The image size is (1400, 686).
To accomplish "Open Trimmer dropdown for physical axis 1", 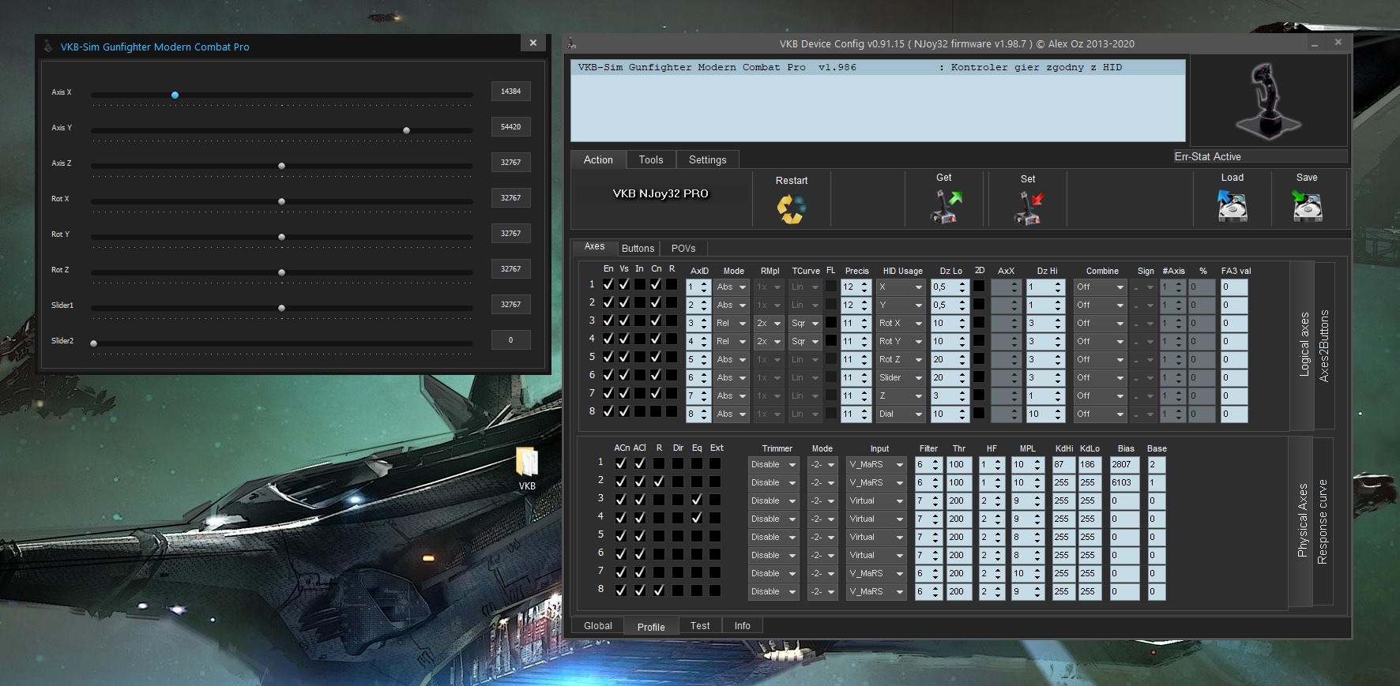I will [773, 465].
